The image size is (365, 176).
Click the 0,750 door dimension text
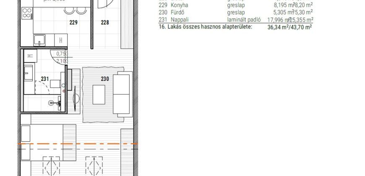coord(62,54)
